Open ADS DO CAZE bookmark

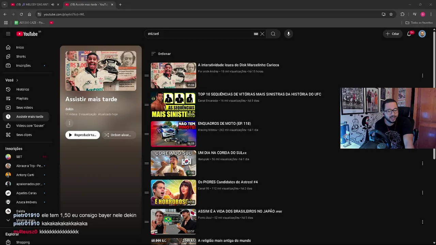coord(29,22)
